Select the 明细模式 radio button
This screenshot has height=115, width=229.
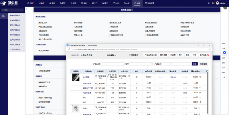coord(130,55)
